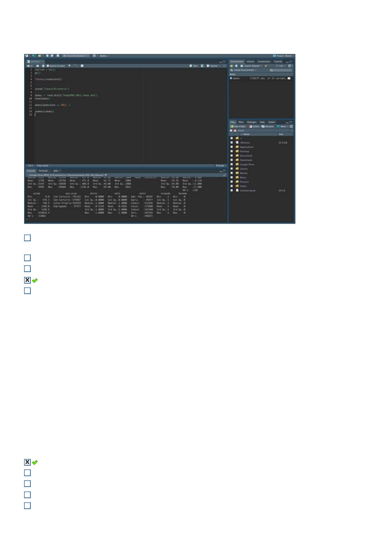Open the Google Drive folder in Files list
376x550 pixels.
coord(247,165)
